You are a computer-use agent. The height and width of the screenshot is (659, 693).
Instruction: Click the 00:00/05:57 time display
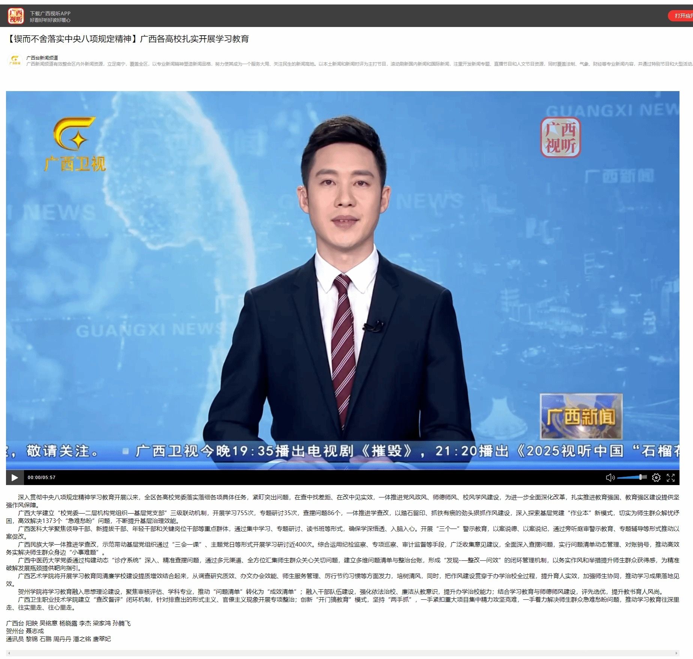42,477
